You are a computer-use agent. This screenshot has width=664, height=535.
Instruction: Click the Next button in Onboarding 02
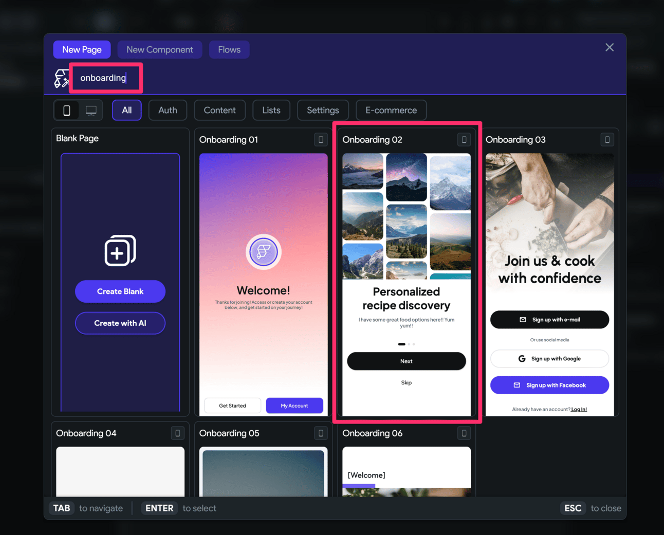(x=407, y=361)
